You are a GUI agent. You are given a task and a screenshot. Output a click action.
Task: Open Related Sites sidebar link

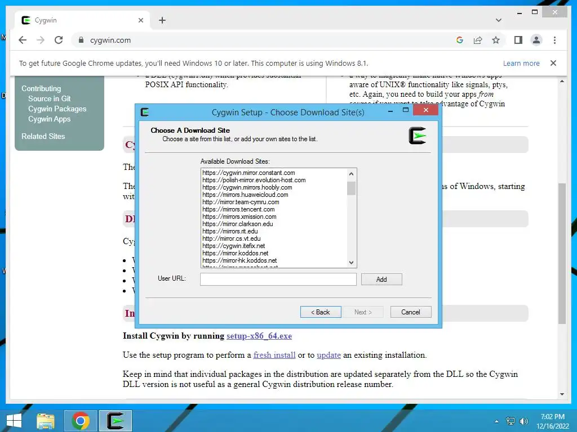(x=43, y=136)
